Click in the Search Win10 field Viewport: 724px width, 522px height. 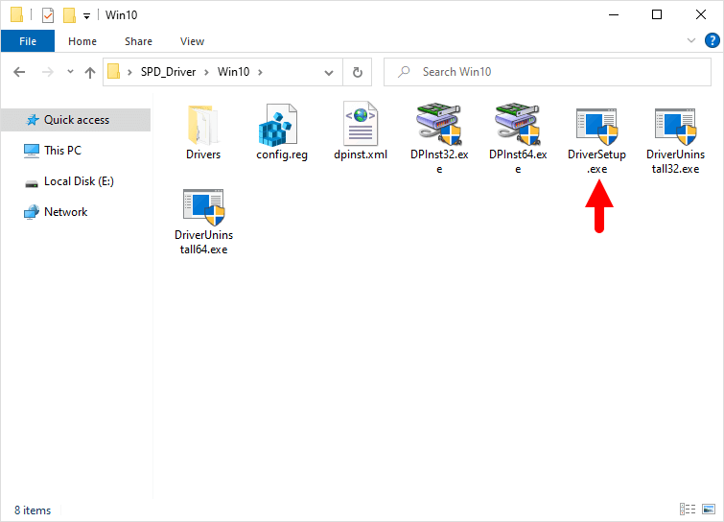548,72
